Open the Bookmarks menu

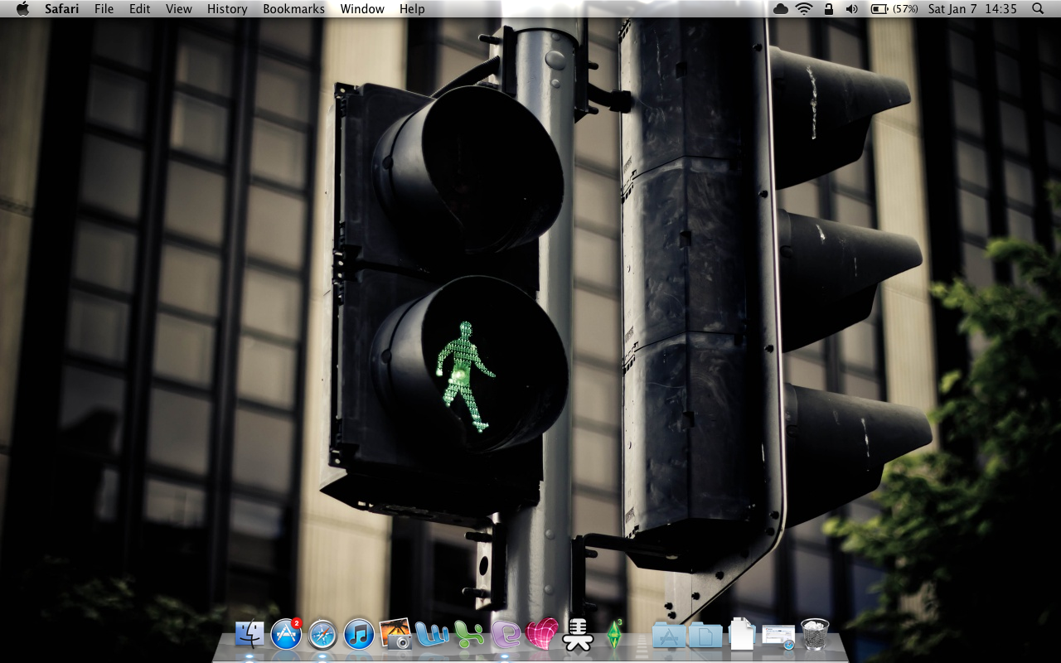pyautogui.click(x=294, y=9)
